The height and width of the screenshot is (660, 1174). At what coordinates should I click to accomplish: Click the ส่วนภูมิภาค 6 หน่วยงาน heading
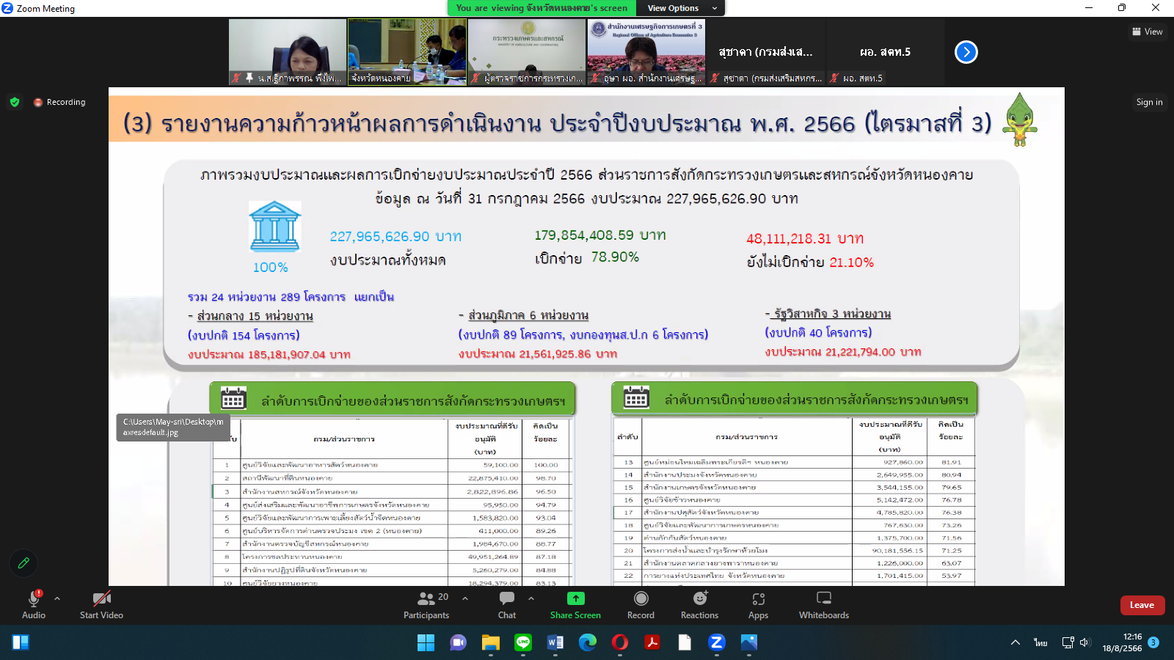coord(528,315)
